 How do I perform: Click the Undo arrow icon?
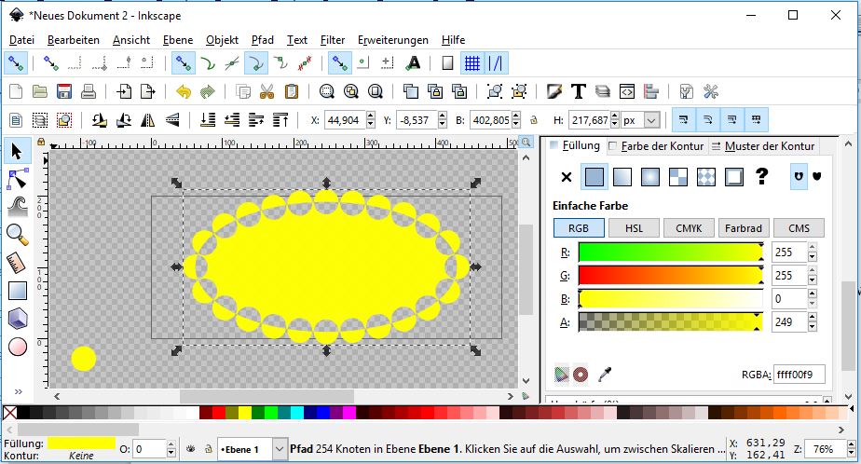click(x=184, y=91)
